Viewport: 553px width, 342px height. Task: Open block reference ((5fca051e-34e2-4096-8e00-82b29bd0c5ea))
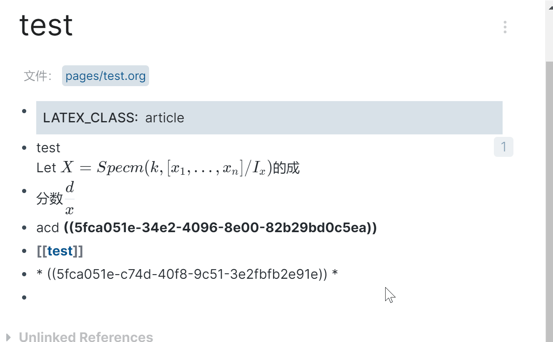221,228
